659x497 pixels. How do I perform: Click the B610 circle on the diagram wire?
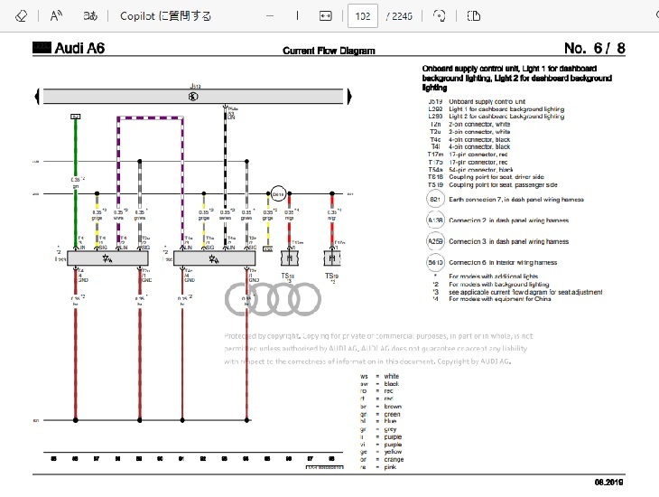pyautogui.click(x=278, y=194)
